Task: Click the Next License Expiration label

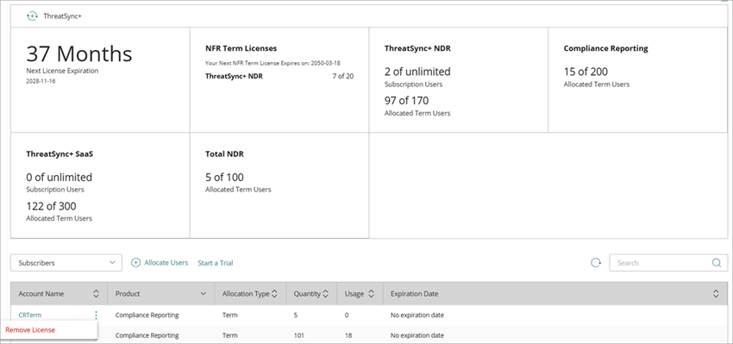Action: [x=62, y=71]
